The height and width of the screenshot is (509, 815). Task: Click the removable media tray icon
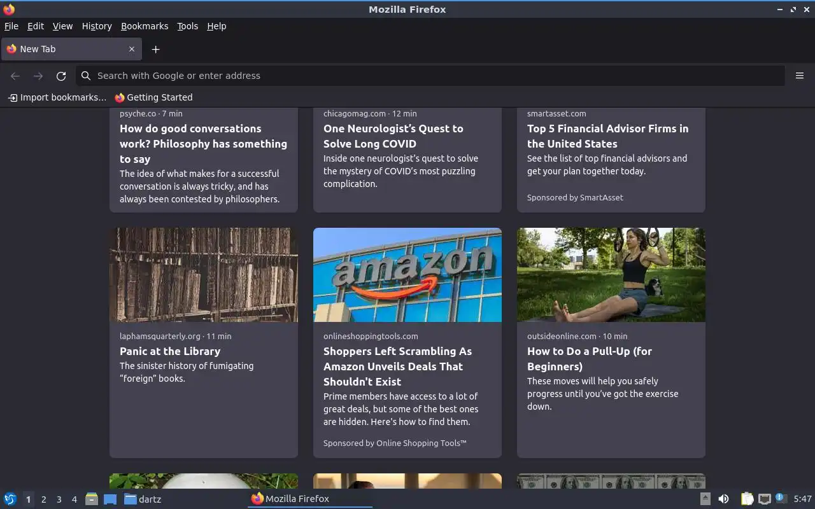click(x=705, y=499)
